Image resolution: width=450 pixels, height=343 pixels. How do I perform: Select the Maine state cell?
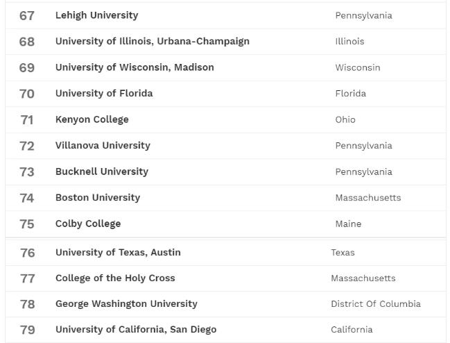point(348,224)
